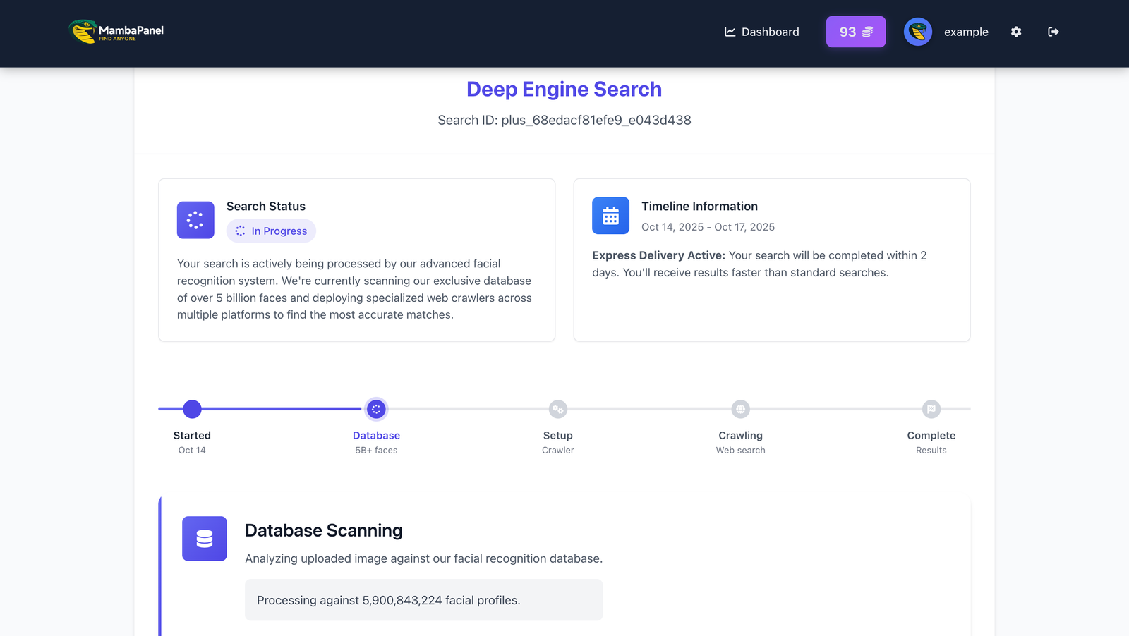Screen dimensions: 1129x636
Task: Click the Started Oct 14 marker
Action: point(191,409)
